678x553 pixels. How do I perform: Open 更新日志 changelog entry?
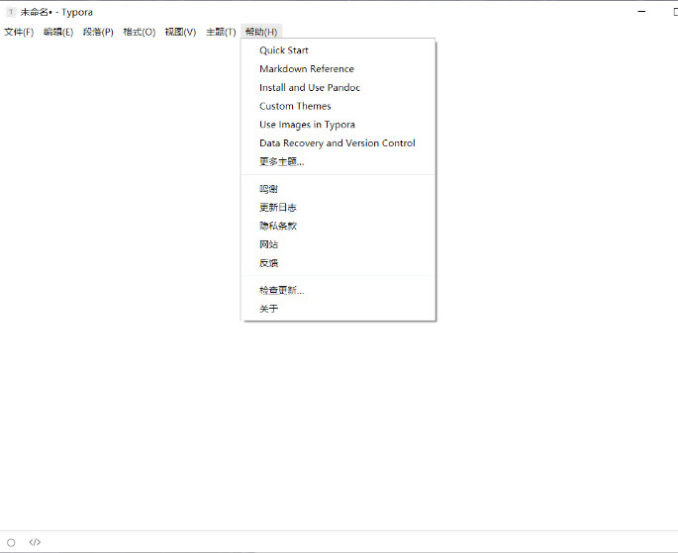[x=339, y=208]
